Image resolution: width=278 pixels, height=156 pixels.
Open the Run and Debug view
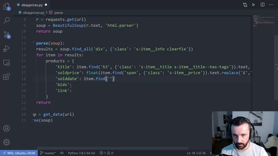[7, 49]
